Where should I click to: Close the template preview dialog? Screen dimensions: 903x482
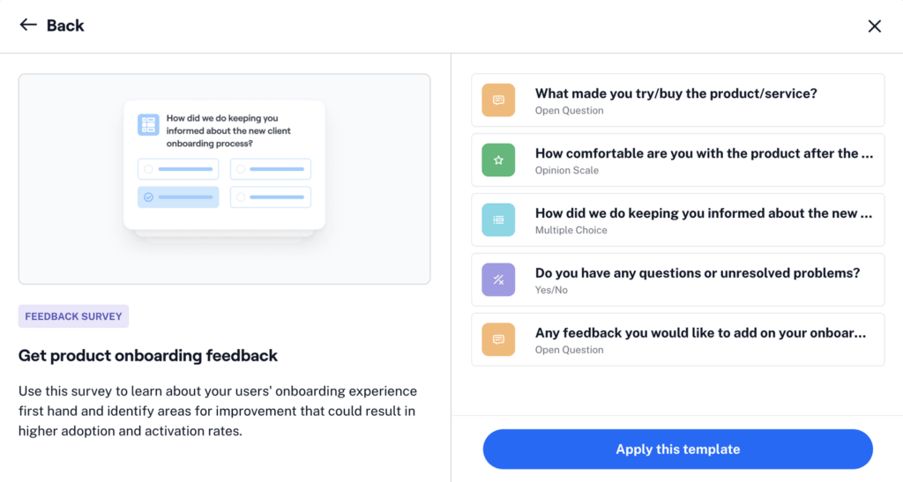click(x=874, y=26)
